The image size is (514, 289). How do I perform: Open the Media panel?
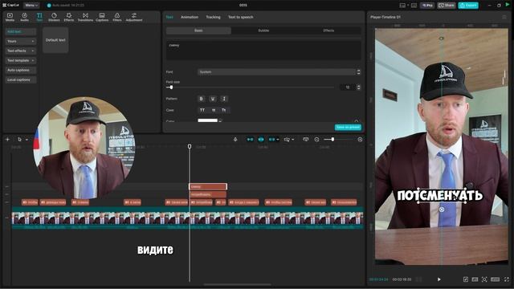(x=10, y=17)
